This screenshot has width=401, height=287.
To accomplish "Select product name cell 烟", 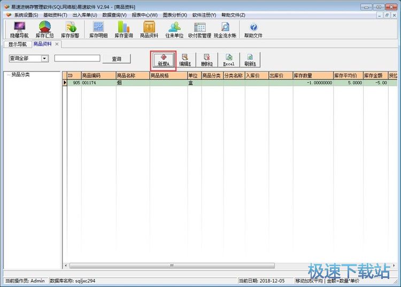I will [x=133, y=83].
